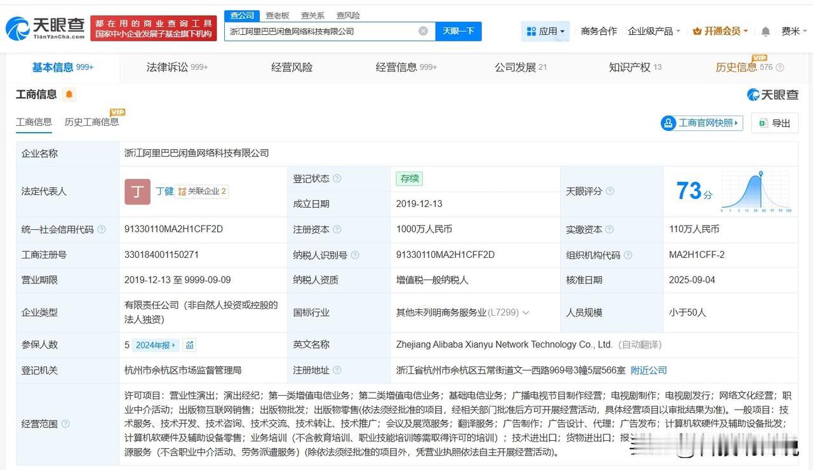Expand the 国标行业 L7299 chevron
Screen dimensions: 813x470
(526, 312)
